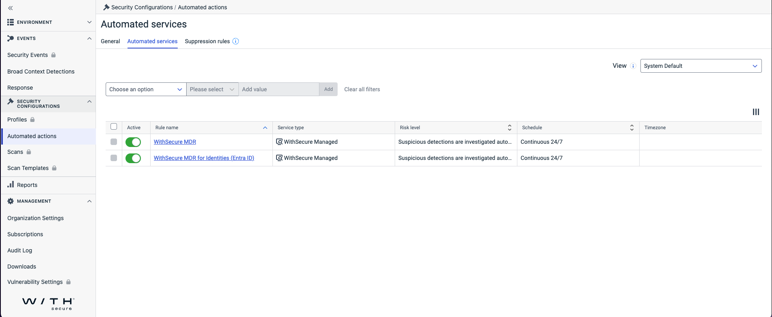772x317 pixels.
Task: Click the Suppression rules info icon
Action: pyautogui.click(x=236, y=41)
